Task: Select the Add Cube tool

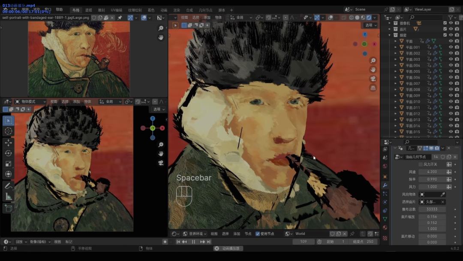Action: pyautogui.click(x=8, y=208)
